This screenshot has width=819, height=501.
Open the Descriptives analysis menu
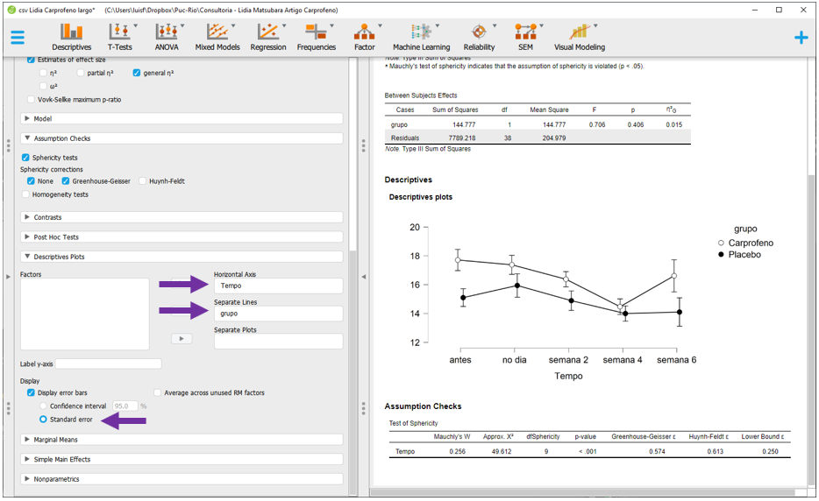pos(71,36)
